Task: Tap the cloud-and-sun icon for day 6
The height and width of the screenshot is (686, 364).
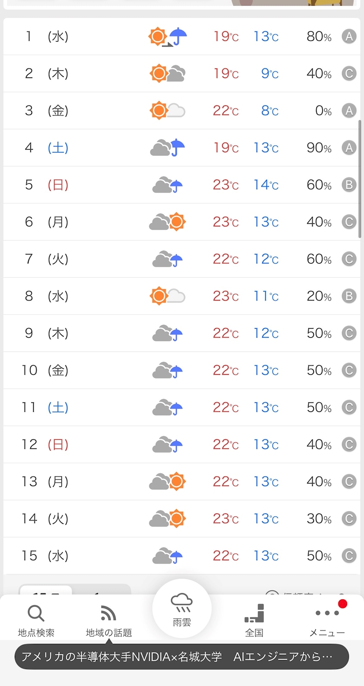Action: [x=167, y=222]
